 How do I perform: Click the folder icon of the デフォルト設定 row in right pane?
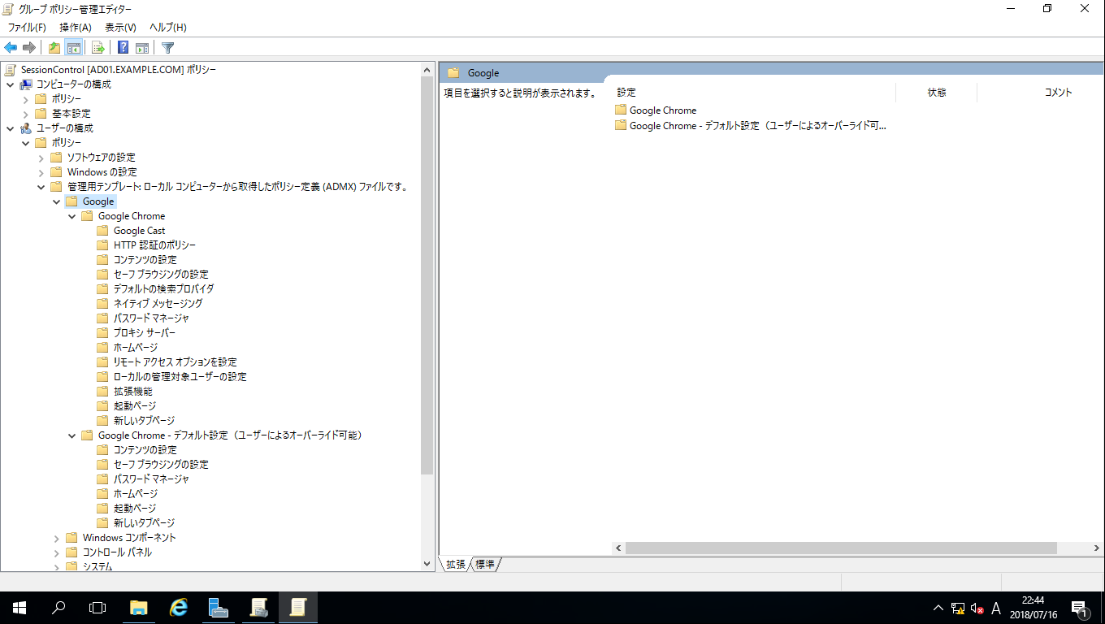[x=621, y=126]
